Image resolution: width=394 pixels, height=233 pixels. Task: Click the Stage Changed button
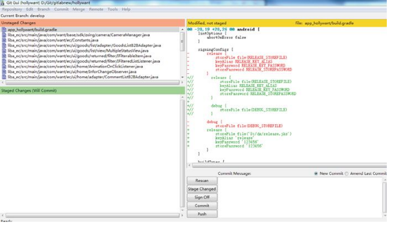[202, 189]
